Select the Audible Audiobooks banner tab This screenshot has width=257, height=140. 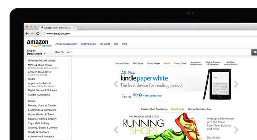click(x=231, y=63)
